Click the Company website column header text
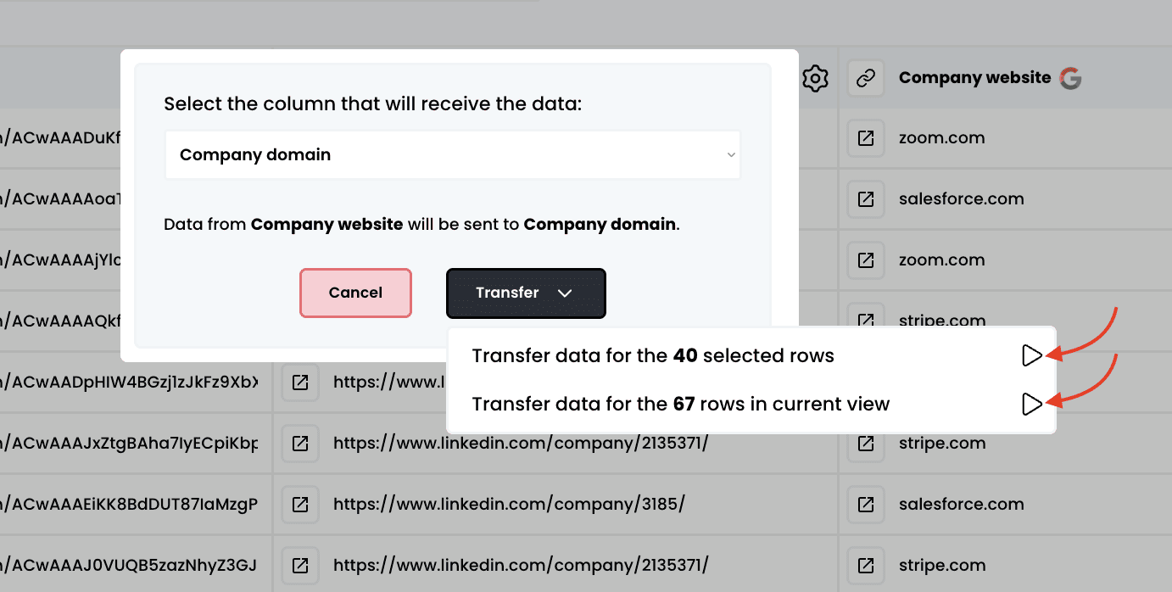1172x592 pixels. pos(974,78)
